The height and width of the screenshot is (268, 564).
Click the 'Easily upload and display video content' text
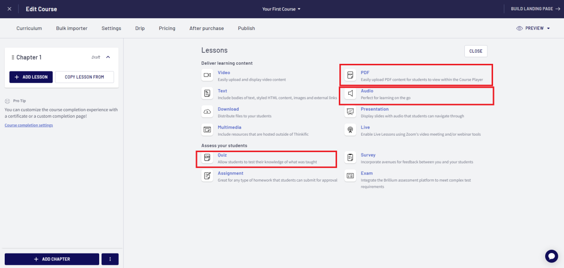251,80
